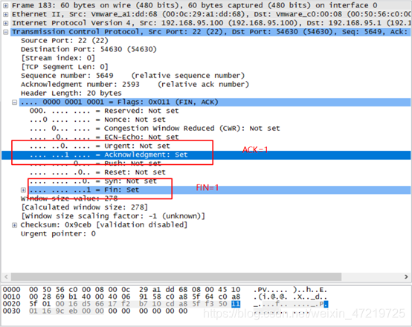Select 'Fin: Set' flag row
The height and width of the screenshot is (327, 412).
219,190
